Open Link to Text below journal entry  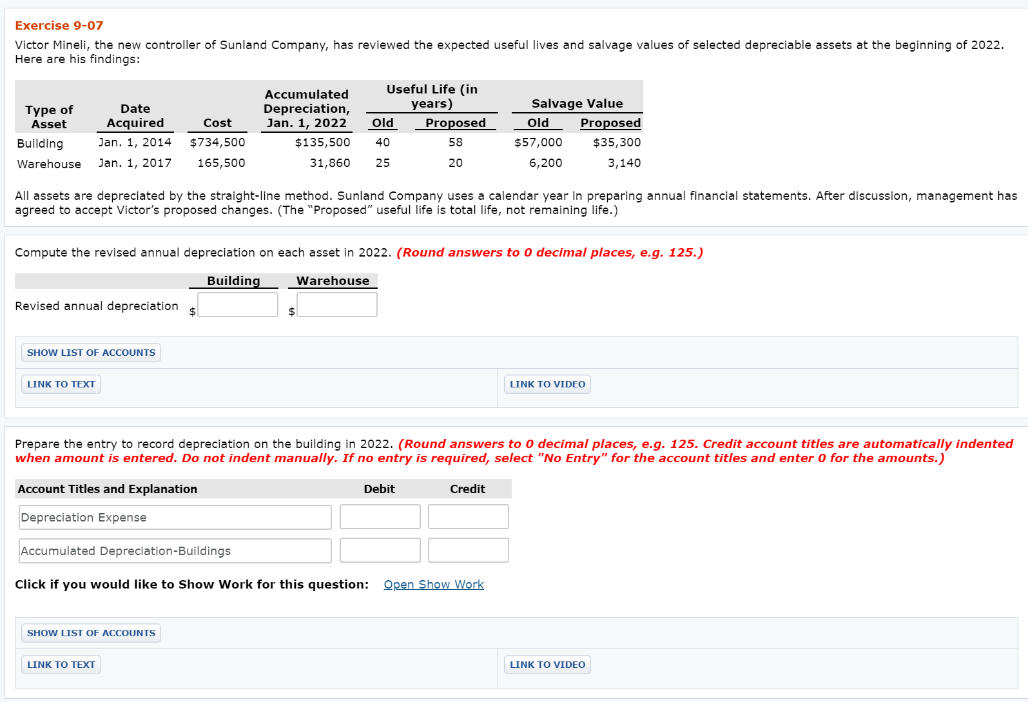pyautogui.click(x=61, y=665)
